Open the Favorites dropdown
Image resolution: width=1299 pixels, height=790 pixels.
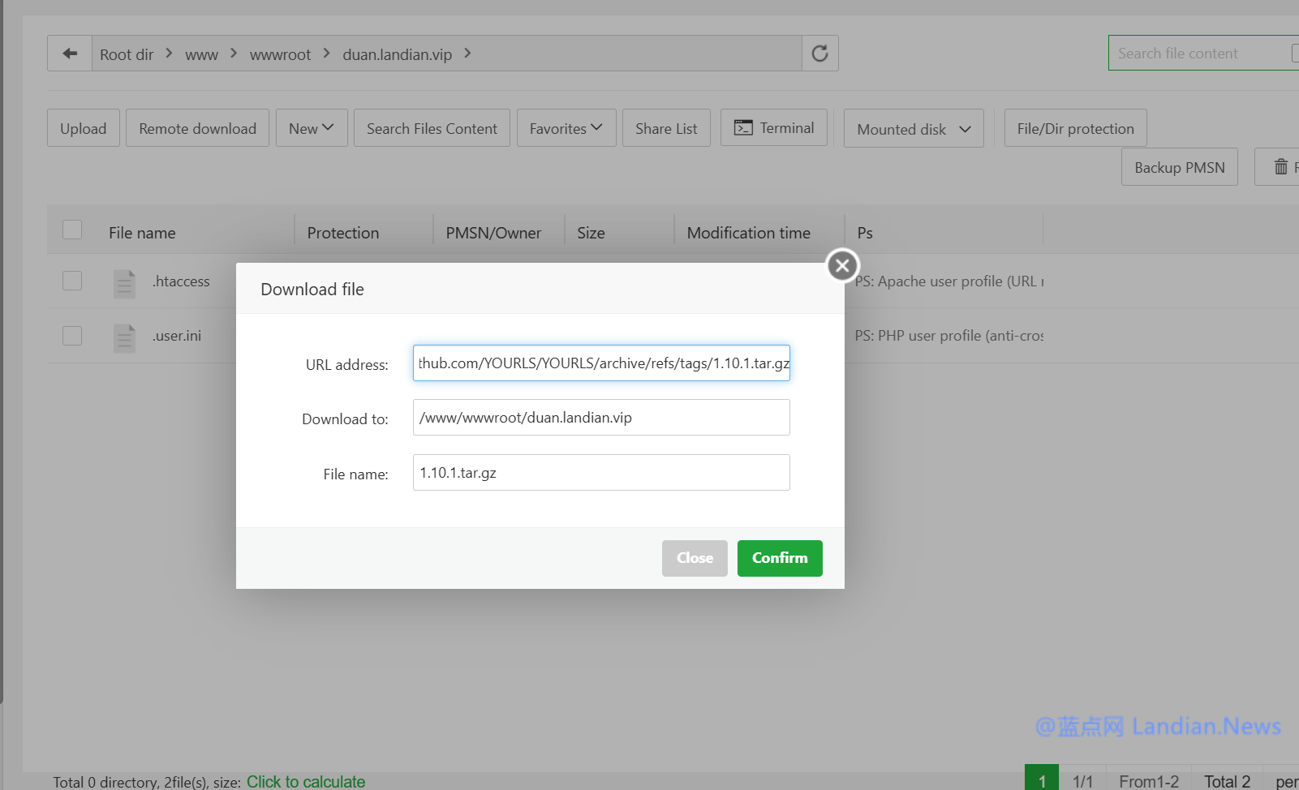[566, 128]
